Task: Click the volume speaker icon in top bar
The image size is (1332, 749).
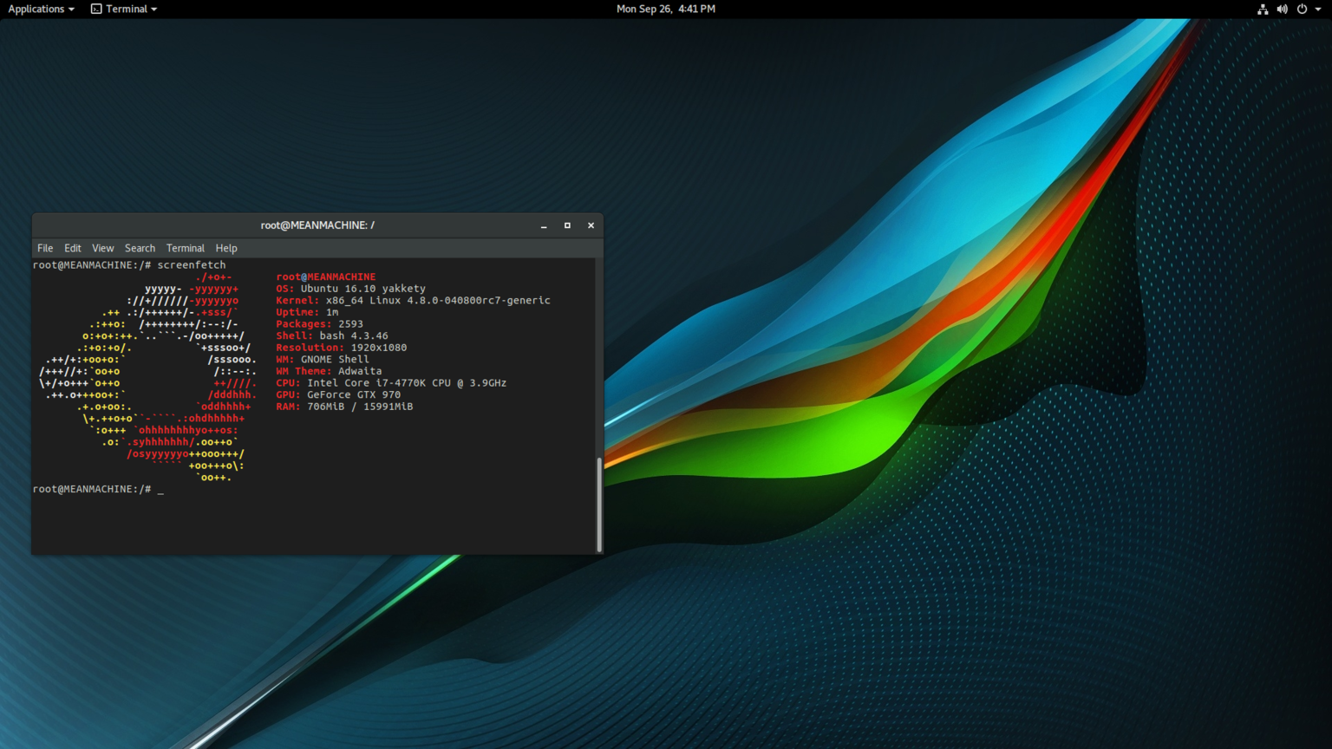Action: click(1283, 9)
